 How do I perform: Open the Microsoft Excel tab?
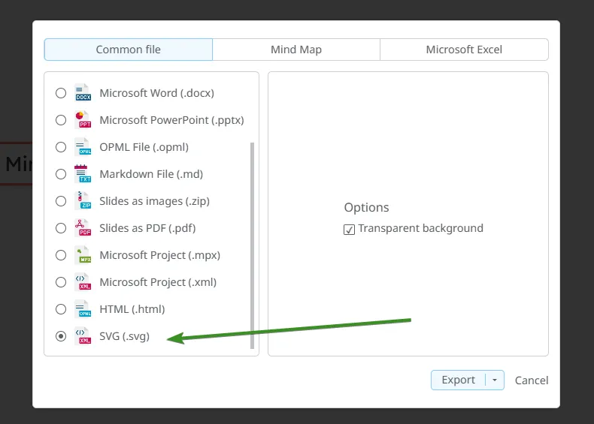tap(464, 50)
